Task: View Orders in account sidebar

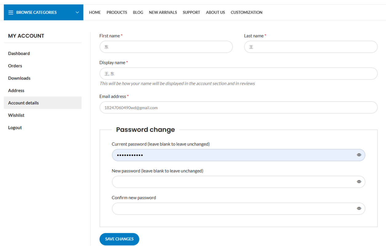Action: point(15,66)
